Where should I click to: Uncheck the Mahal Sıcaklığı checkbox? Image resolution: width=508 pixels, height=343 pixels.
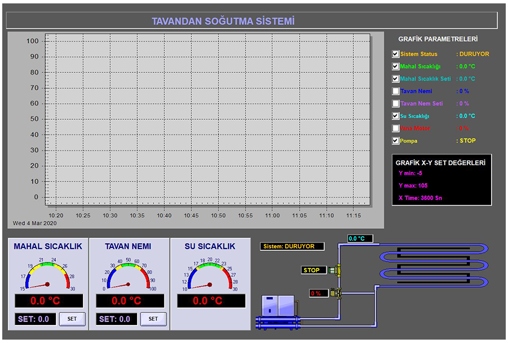pos(395,66)
